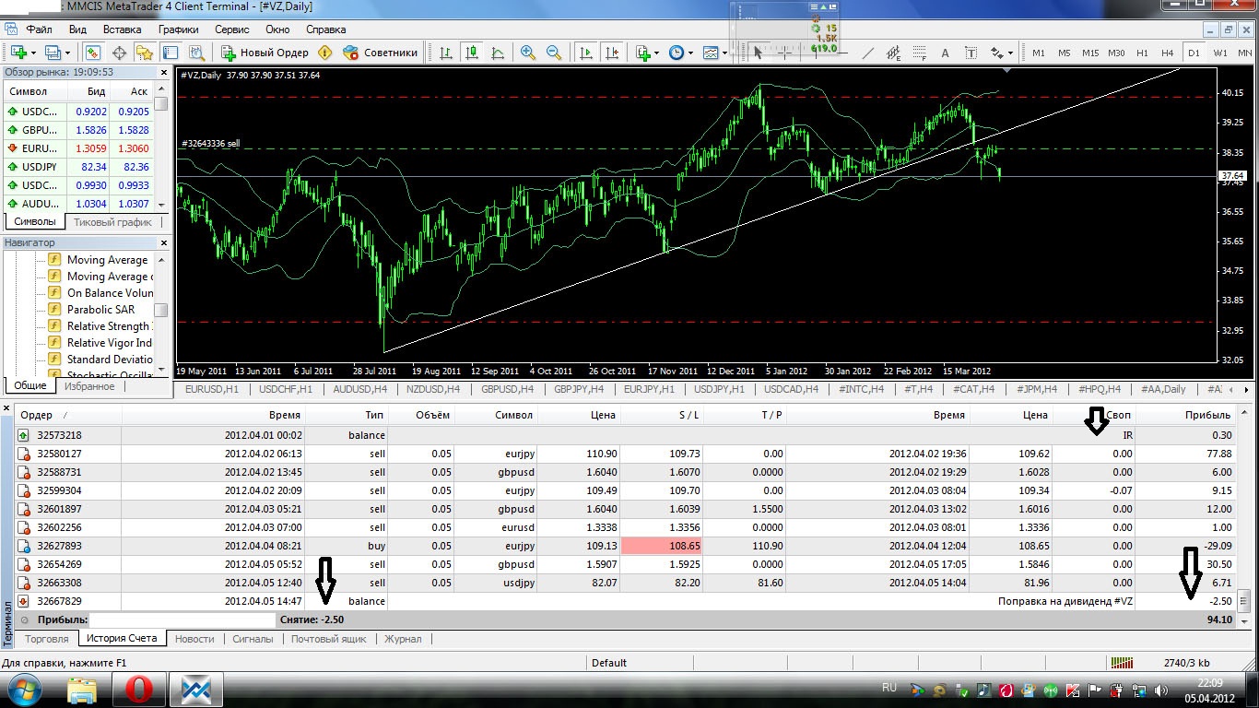
Task: Select the H1 timeframe button
Action: 1142,53
